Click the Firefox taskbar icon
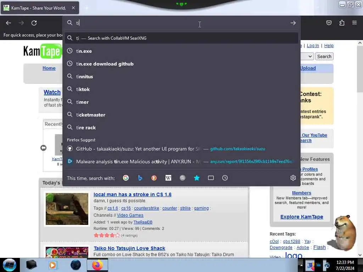This screenshot has height=272, width=363. (97, 265)
